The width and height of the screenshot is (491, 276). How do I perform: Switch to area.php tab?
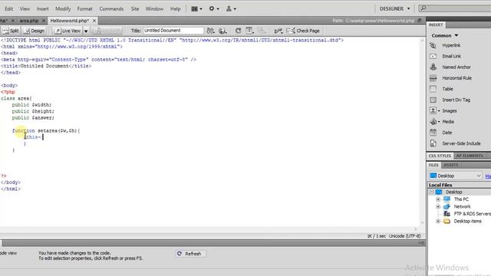(x=29, y=21)
